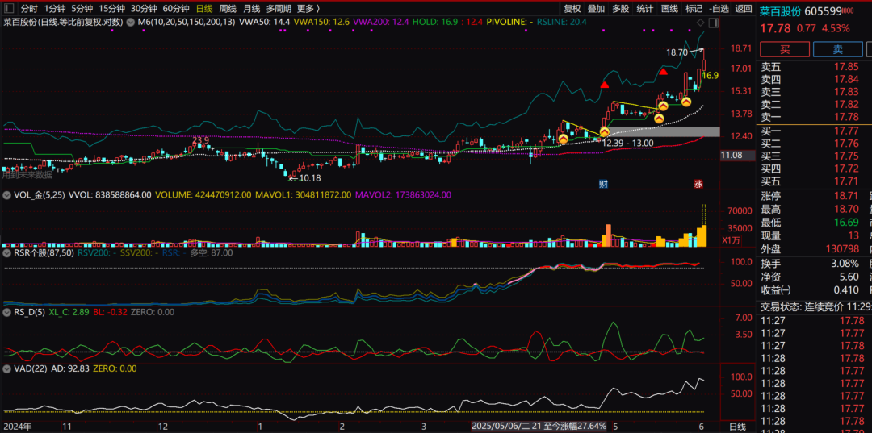The image size is (872, 433).
Task: Click the RSLINE: 20.4 indicator value
Action: 563,23
